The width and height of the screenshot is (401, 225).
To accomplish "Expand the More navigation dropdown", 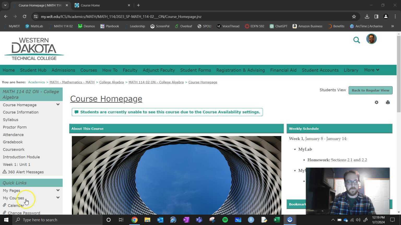I will [x=371, y=70].
